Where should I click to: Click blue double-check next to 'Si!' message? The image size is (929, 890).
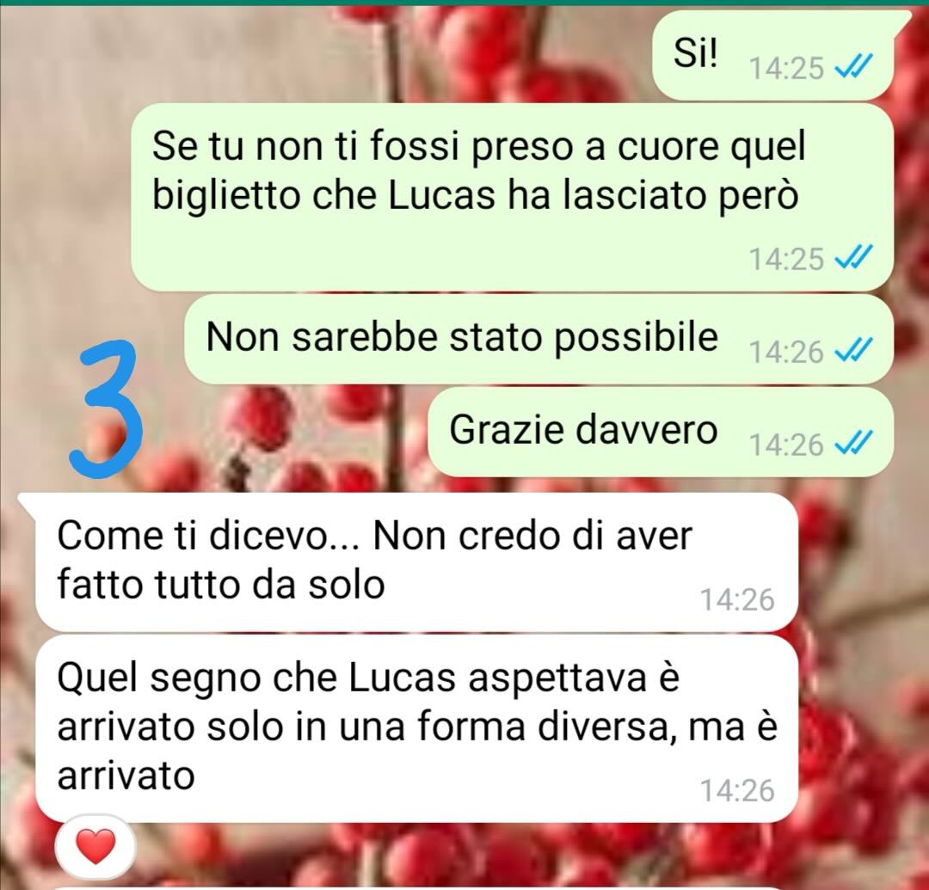[853, 68]
